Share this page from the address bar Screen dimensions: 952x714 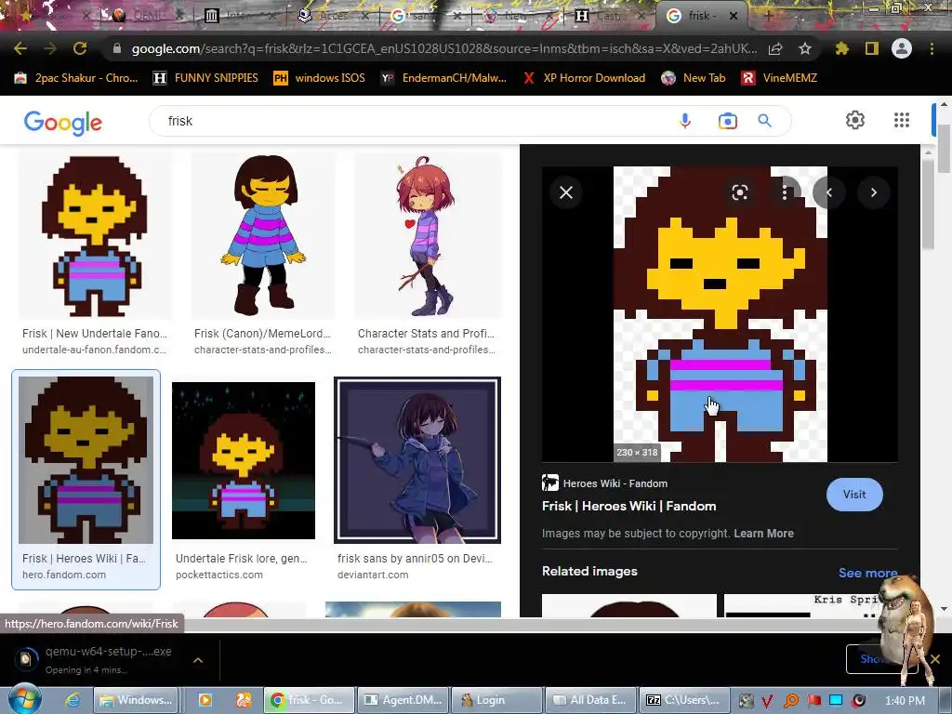[775, 49]
